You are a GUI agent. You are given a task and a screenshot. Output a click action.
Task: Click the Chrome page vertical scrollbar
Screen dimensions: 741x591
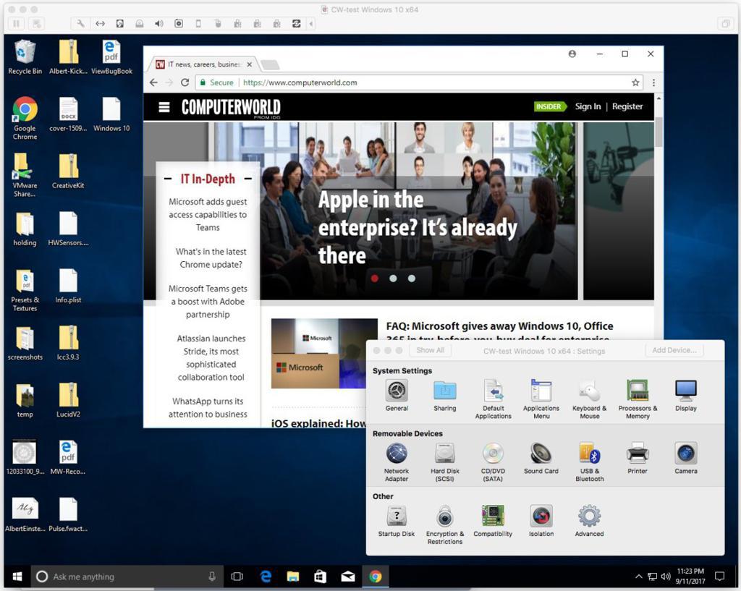point(659,132)
